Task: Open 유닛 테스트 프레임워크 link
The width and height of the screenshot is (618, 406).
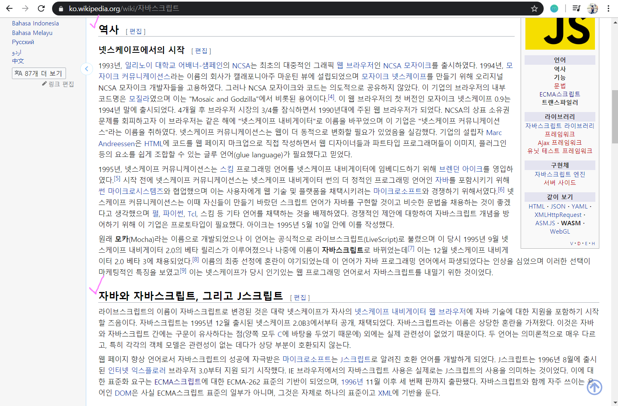Action: pos(560,151)
